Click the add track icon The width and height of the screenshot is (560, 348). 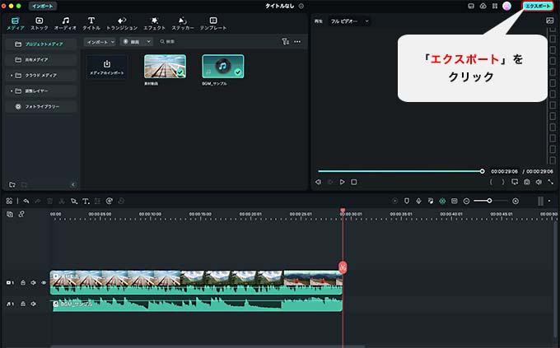coord(10,214)
